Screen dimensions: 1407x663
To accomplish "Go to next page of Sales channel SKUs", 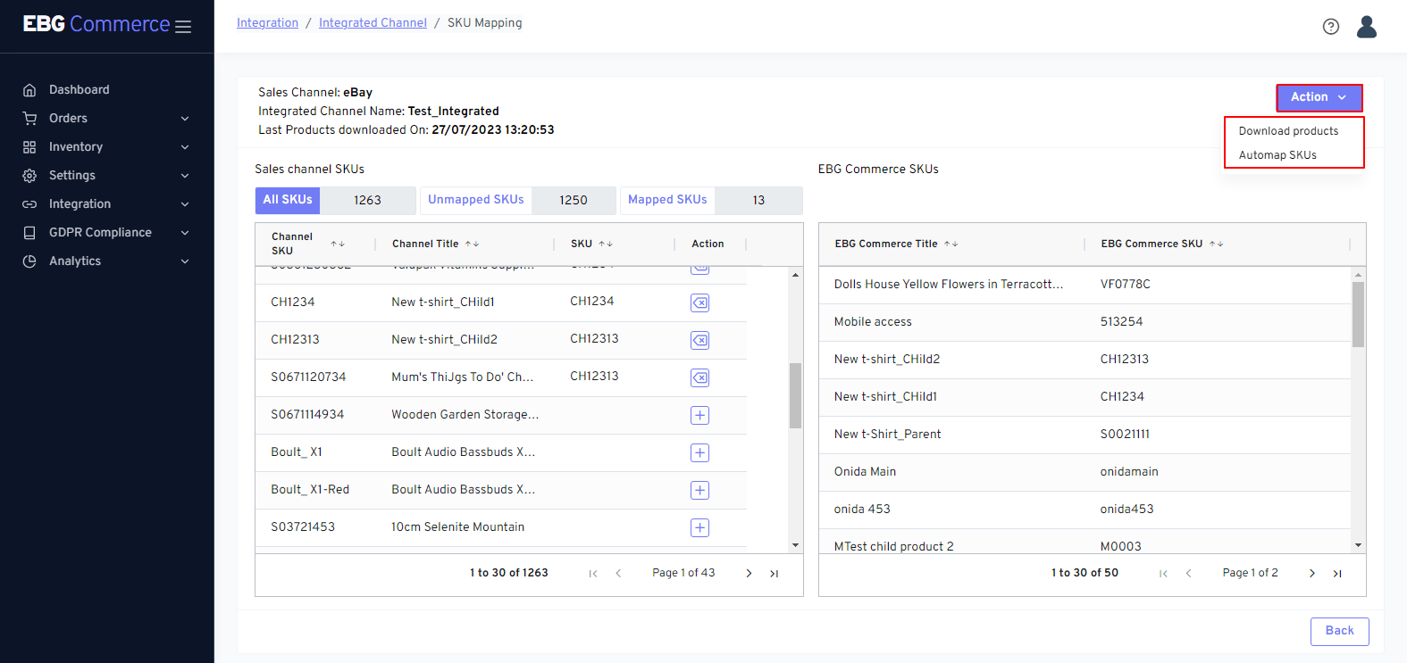I will pyautogui.click(x=749, y=574).
